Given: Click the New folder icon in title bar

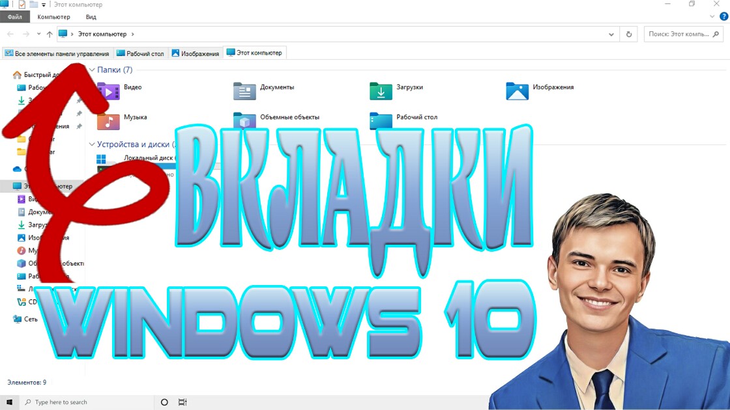Looking at the screenshot, I should click(x=33, y=5).
